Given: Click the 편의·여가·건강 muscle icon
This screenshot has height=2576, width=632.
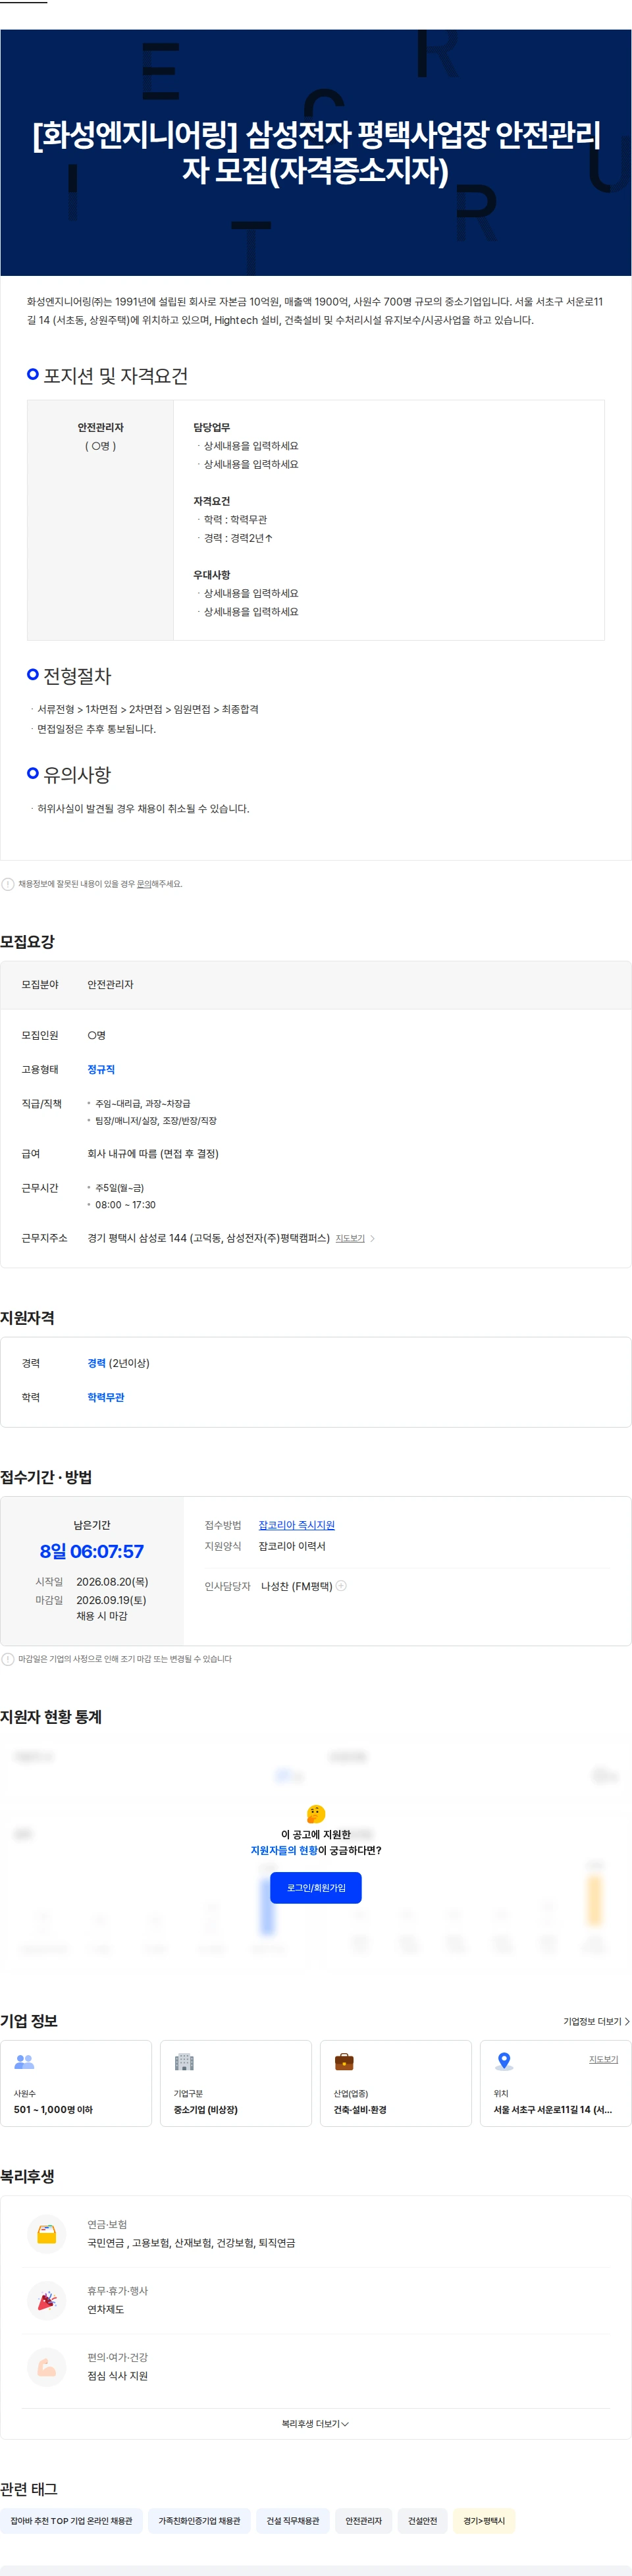Looking at the screenshot, I should pos(47,2366).
